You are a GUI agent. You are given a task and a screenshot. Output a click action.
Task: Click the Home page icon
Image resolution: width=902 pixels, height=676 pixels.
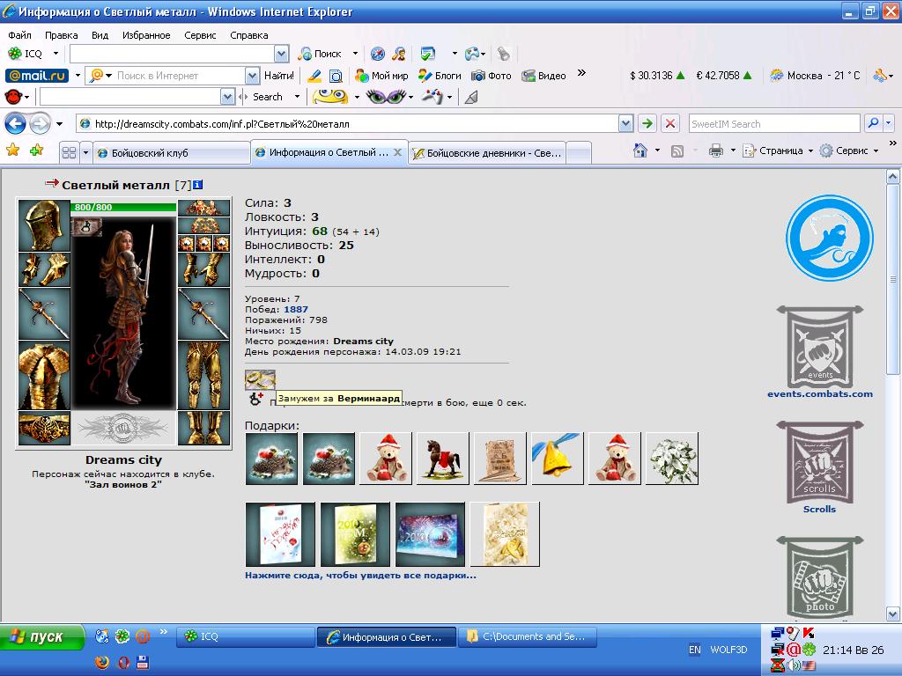[640, 151]
